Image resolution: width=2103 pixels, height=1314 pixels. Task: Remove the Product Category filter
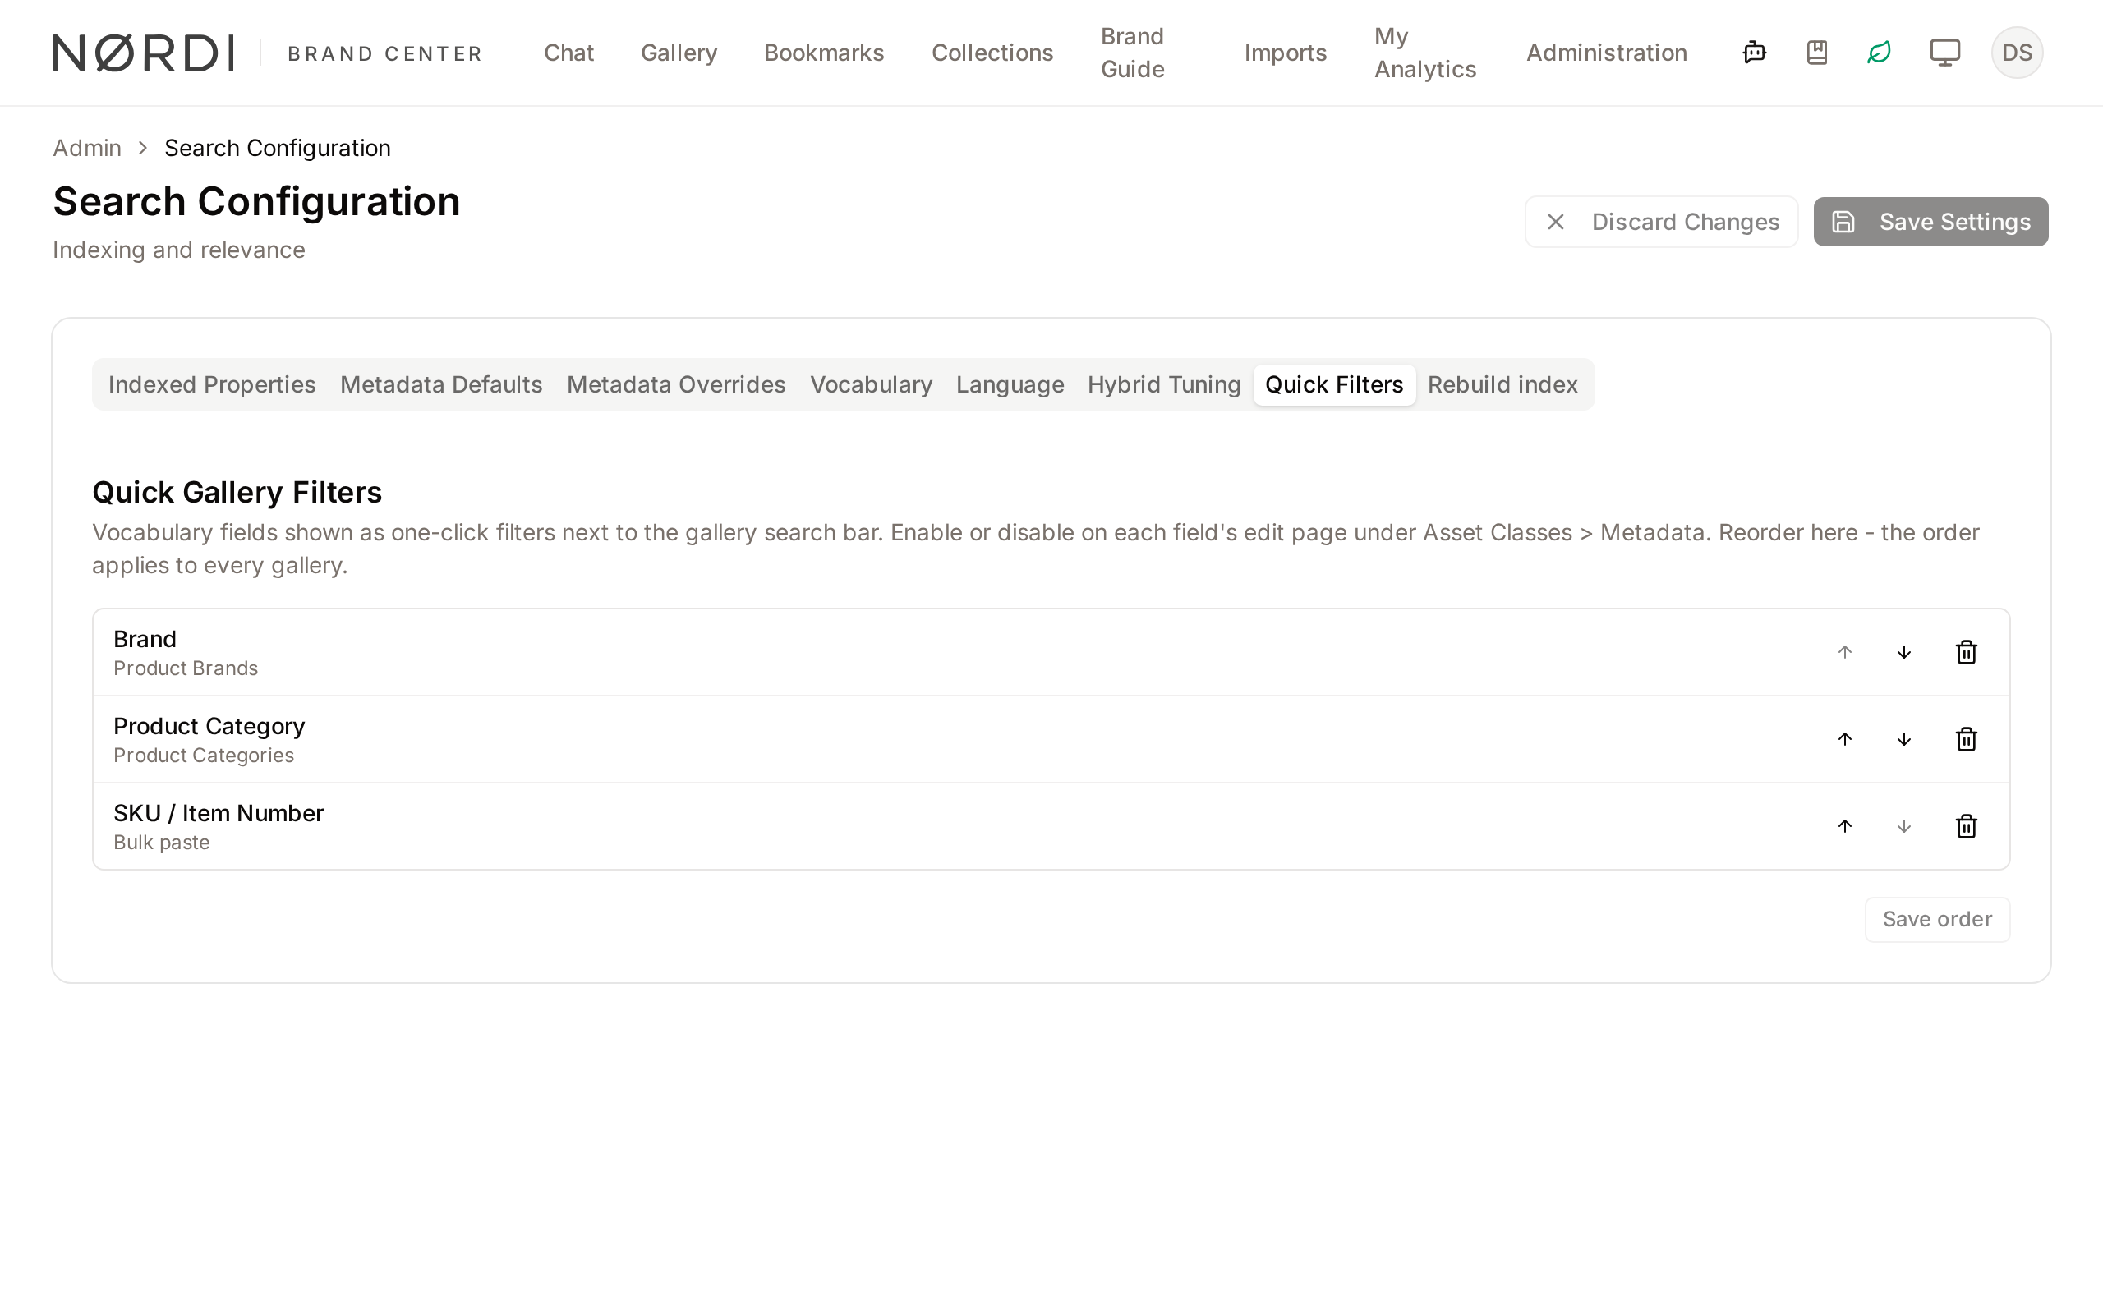[x=1966, y=738]
